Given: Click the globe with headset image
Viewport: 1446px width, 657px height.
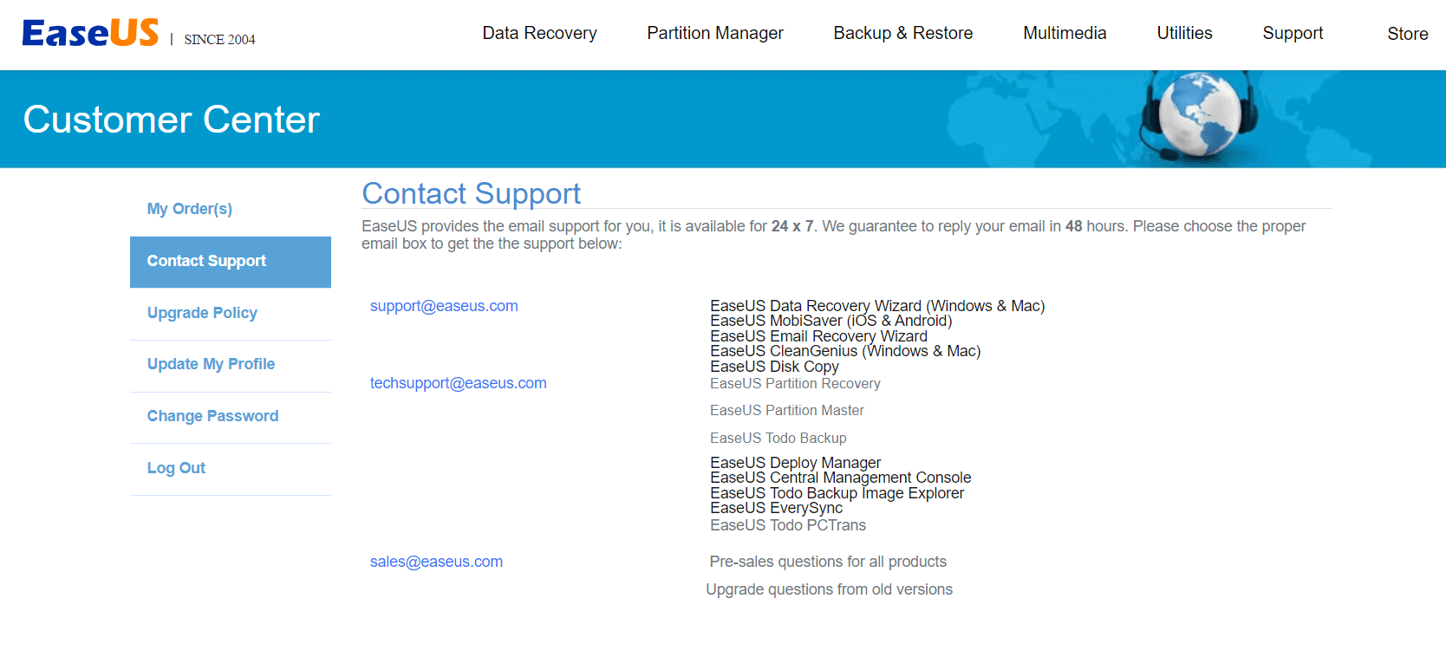Looking at the screenshot, I should pos(1200,115).
